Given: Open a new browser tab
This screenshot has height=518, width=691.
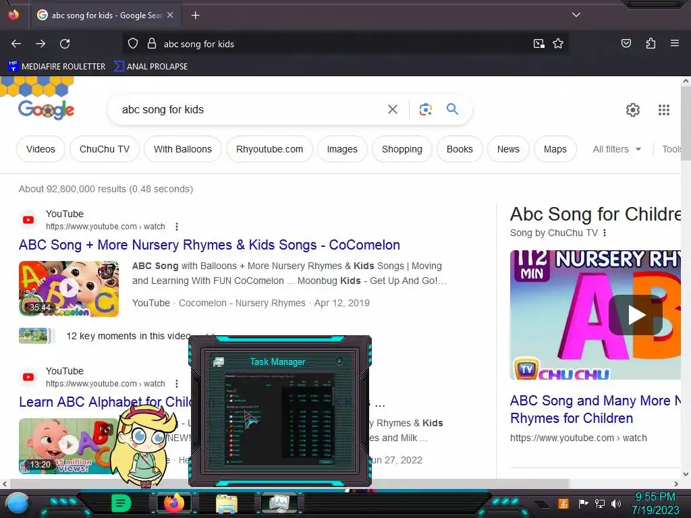Looking at the screenshot, I should (x=195, y=16).
